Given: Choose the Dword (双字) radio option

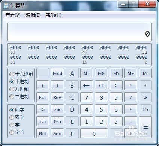Looking at the screenshot, I should [17, 117].
